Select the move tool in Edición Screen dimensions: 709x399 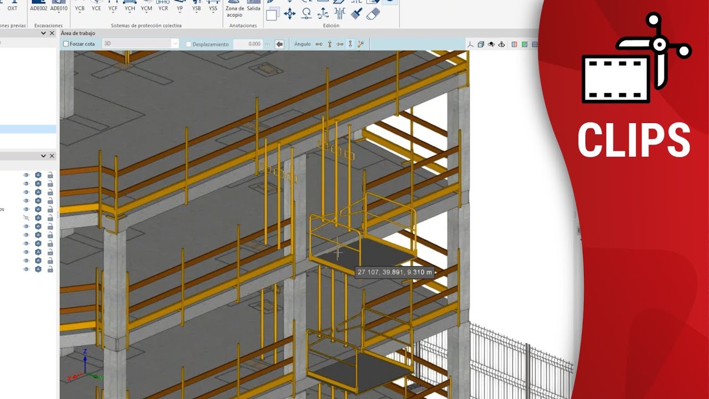click(x=289, y=14)
